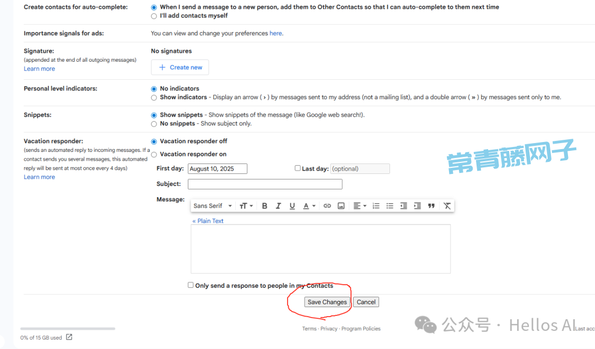Insert a link using toolbar icon
This screenshot has height=349, width=595.
[x=327, y=206]
